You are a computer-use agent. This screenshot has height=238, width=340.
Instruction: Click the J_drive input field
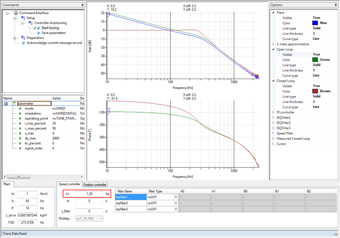(x=28, y=215)
